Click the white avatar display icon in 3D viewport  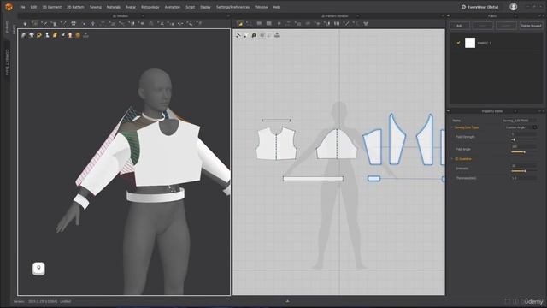[x=47, y=35]
